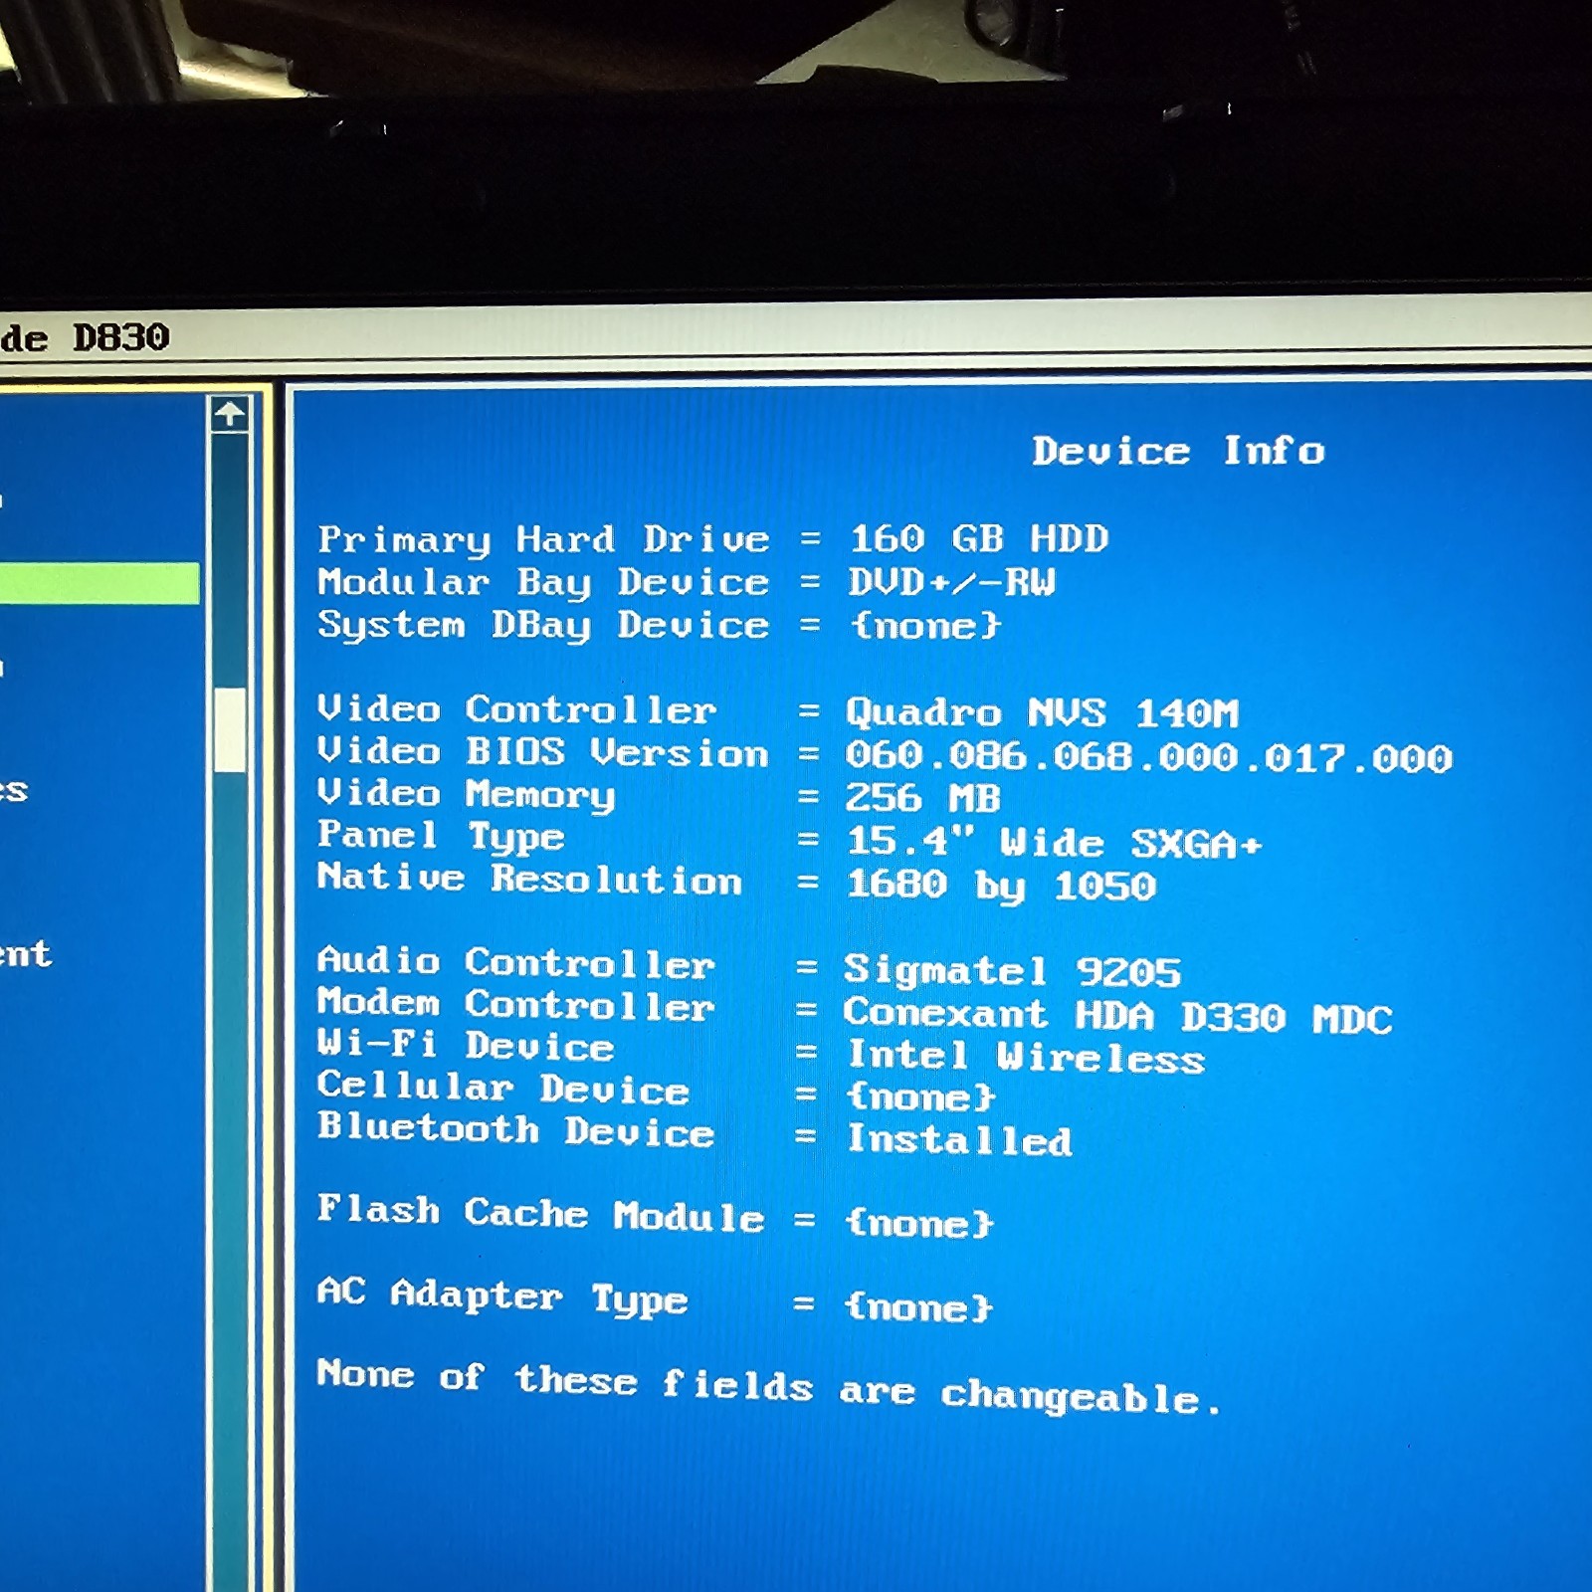
Task: Click the 'DVD+/-RW' value
Action: 951,582
